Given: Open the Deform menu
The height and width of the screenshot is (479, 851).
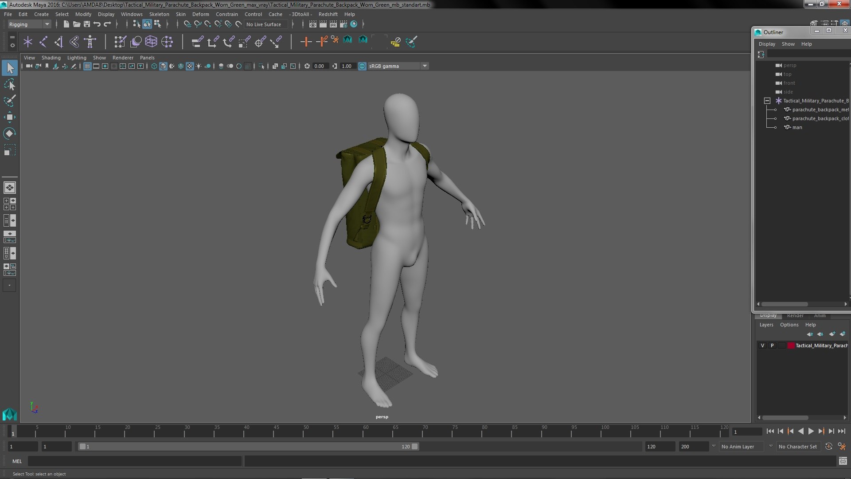Looking at the screenshot, I should click(x=200, y=14).
